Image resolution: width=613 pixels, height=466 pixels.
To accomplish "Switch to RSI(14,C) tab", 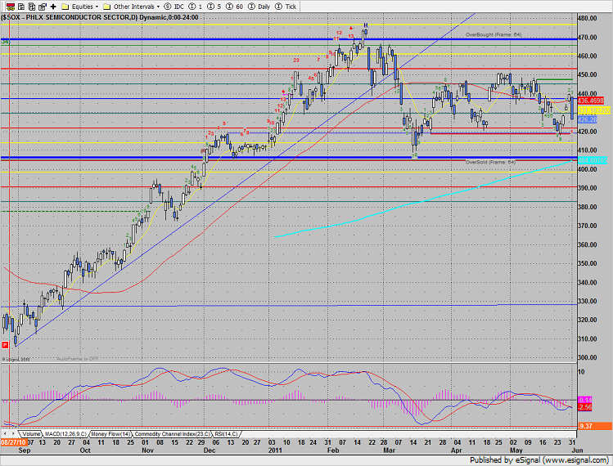I will [x=226, y=434].
